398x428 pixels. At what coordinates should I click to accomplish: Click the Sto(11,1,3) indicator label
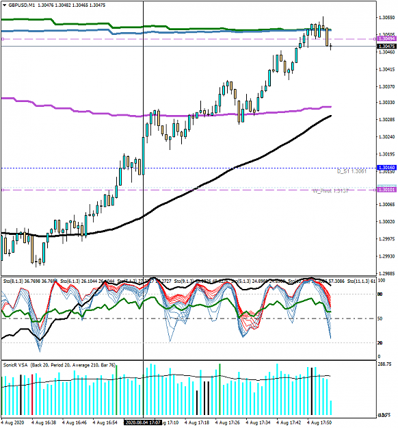point(358,281)
